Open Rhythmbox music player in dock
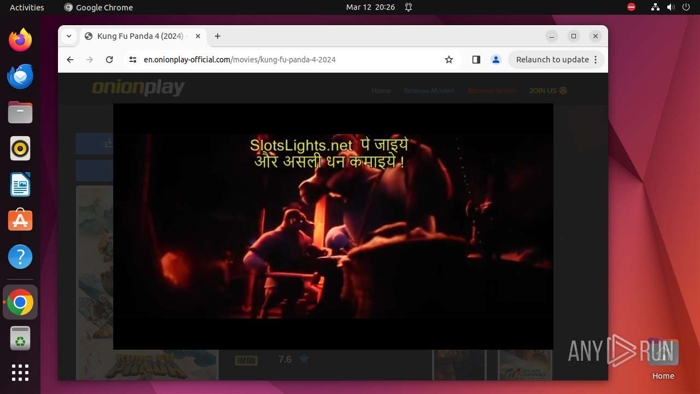 20,148
